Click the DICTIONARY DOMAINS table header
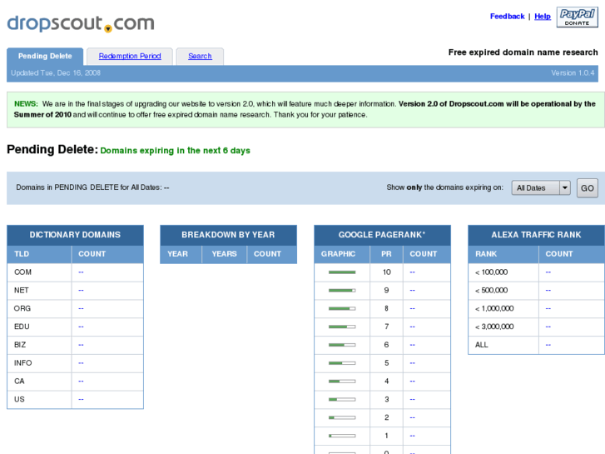The image size is (605, 454). tap(75, 235)
